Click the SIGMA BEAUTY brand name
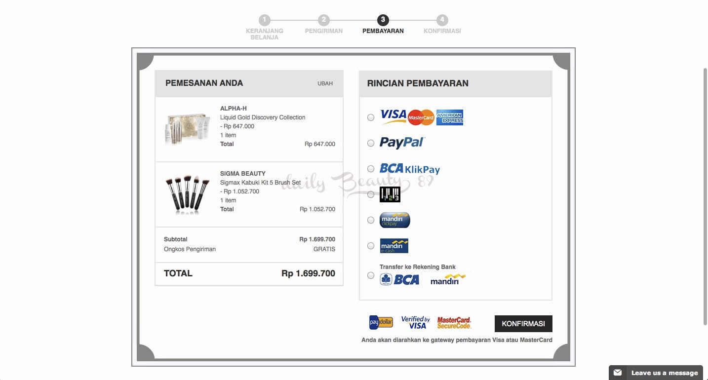The height and width of the screenshot is (380, 708). [x=243, y=174]
